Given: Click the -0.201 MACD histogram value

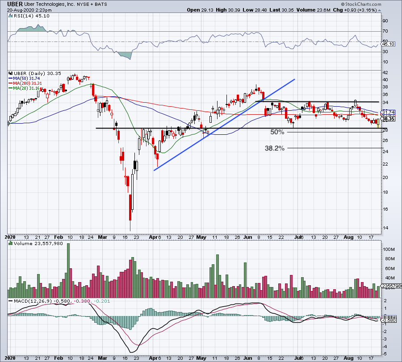Looking at the screenshot, I should [x=102, y=301].
